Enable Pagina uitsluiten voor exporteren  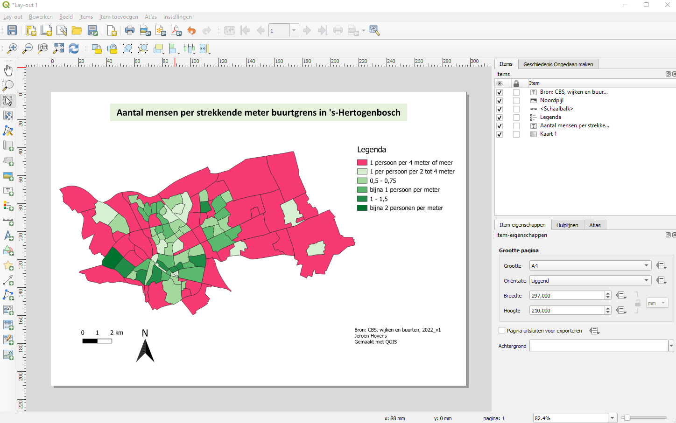click(x=502, y=330)
